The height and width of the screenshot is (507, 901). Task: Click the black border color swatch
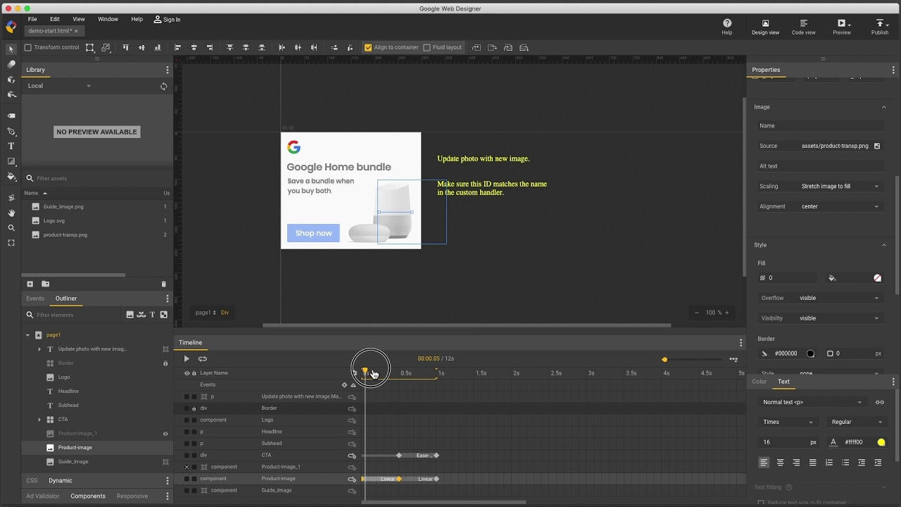(x=810, y=353)
